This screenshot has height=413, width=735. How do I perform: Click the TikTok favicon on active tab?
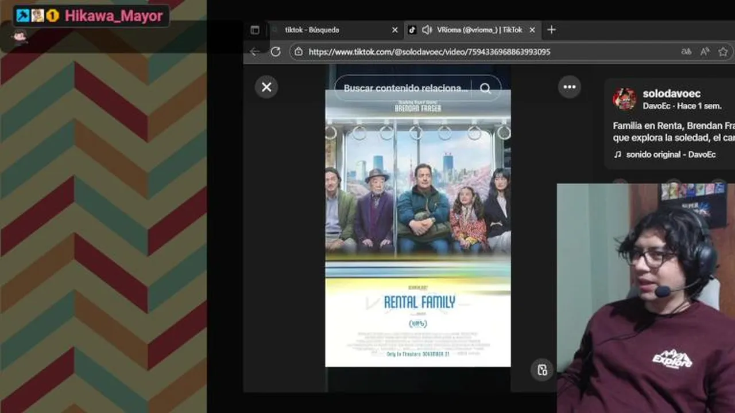(x=412, y=30)
